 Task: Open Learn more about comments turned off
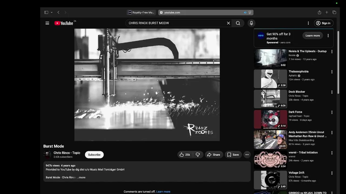click(163, 192)
